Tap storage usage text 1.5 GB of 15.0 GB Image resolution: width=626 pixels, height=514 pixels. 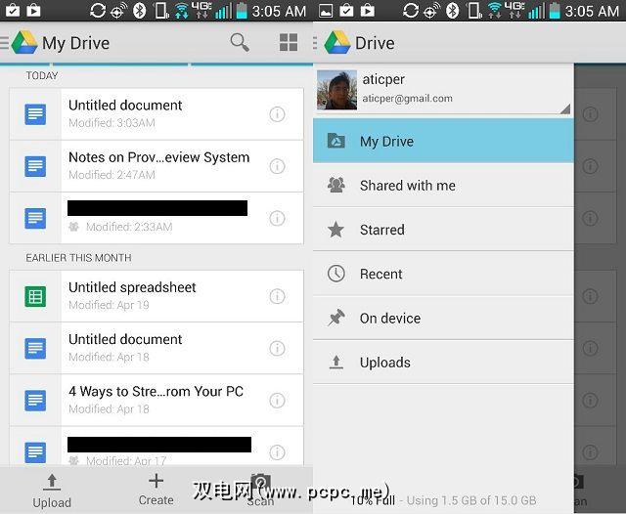tap(471, 500)
